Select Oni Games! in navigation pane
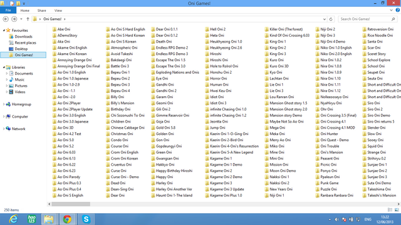 [x=23, y=55]
